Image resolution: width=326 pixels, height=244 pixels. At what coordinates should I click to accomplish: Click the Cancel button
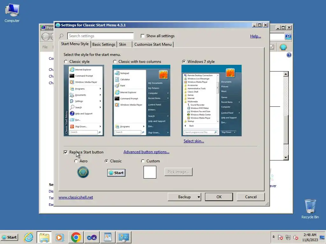click(x=251, y=197)
